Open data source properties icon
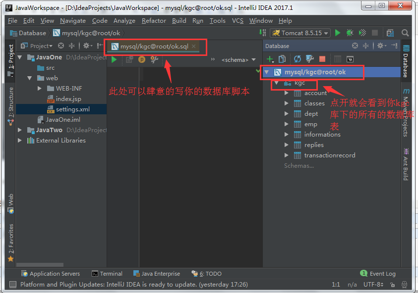Screen dimensions: 418x293 (x=309, y=59)
